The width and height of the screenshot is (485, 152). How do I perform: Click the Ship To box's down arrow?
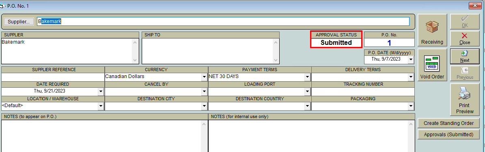pyautogui.click(x=276, y=60)
